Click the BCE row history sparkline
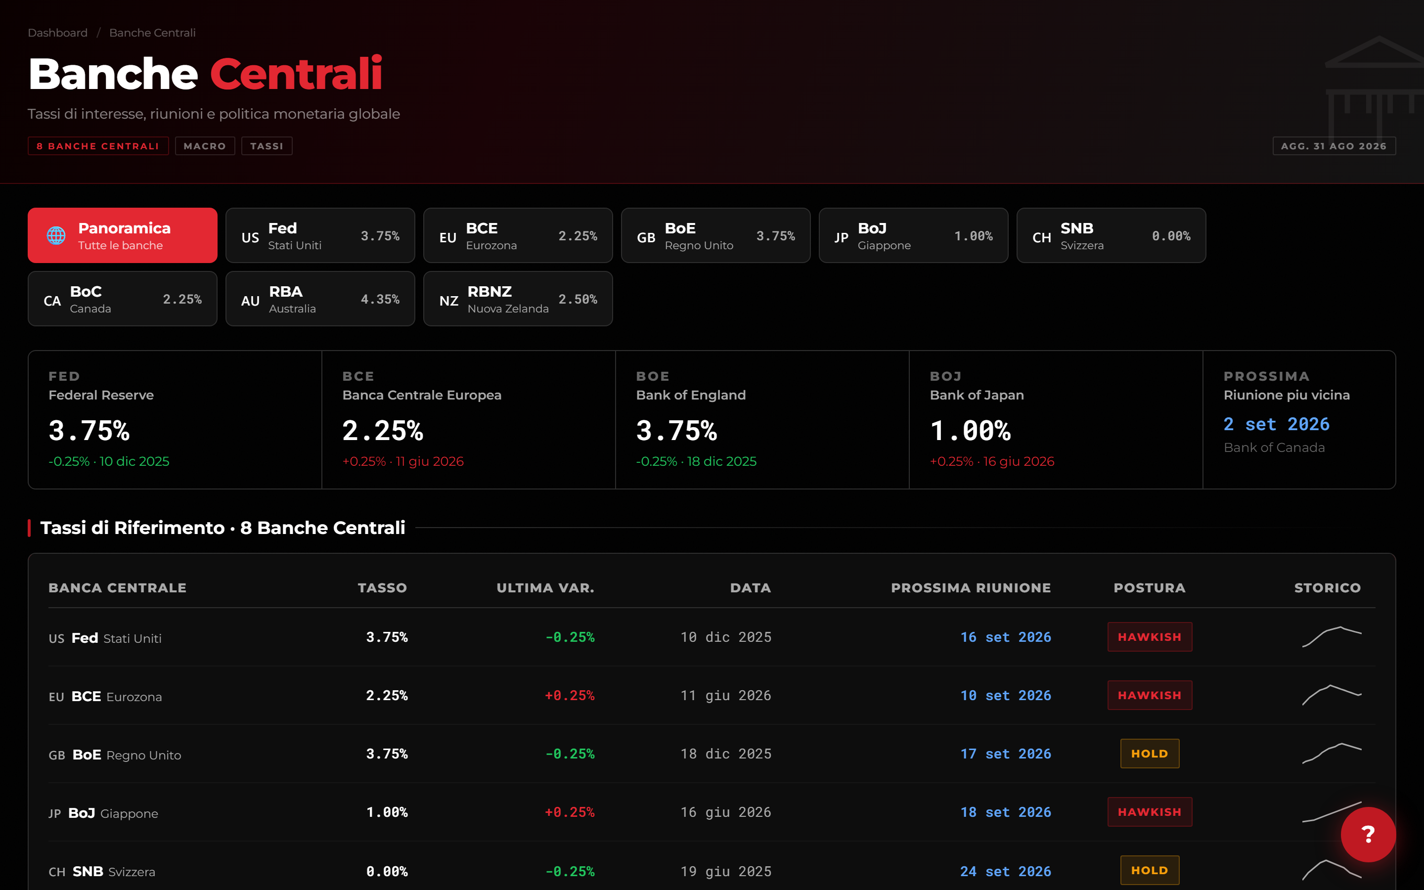 click(x=1332, y=695)
